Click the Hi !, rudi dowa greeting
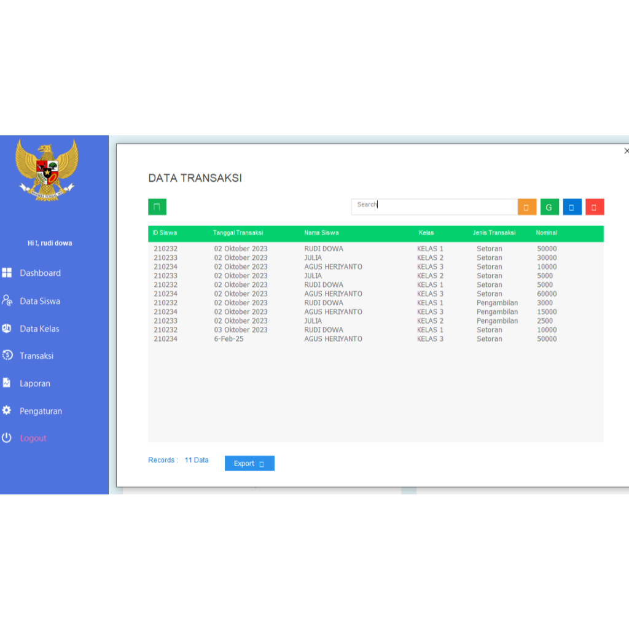The image size is (629, 629). pyautogui.click(x=50, y=243)
